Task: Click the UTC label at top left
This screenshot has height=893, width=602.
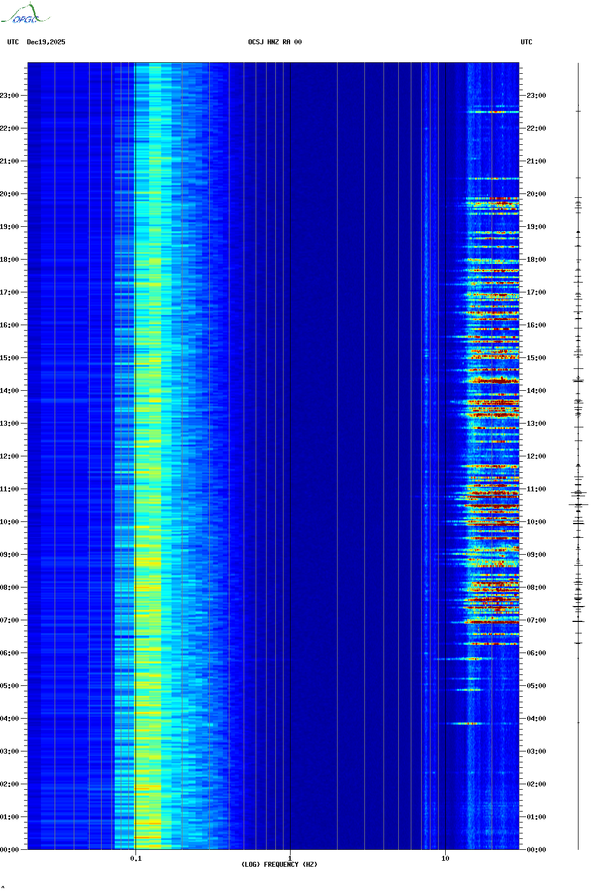Action: coord(13,42)
